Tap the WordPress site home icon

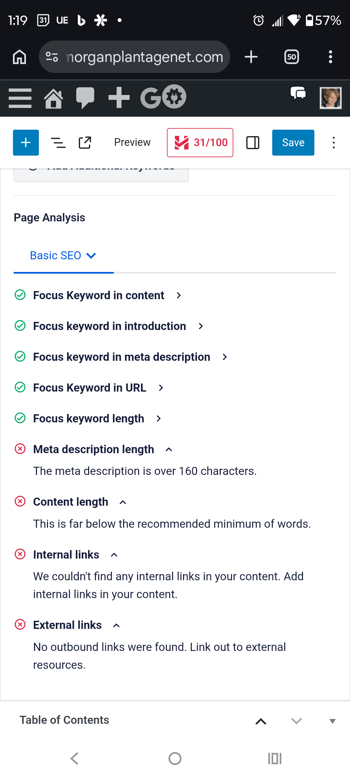coord(53,98)
